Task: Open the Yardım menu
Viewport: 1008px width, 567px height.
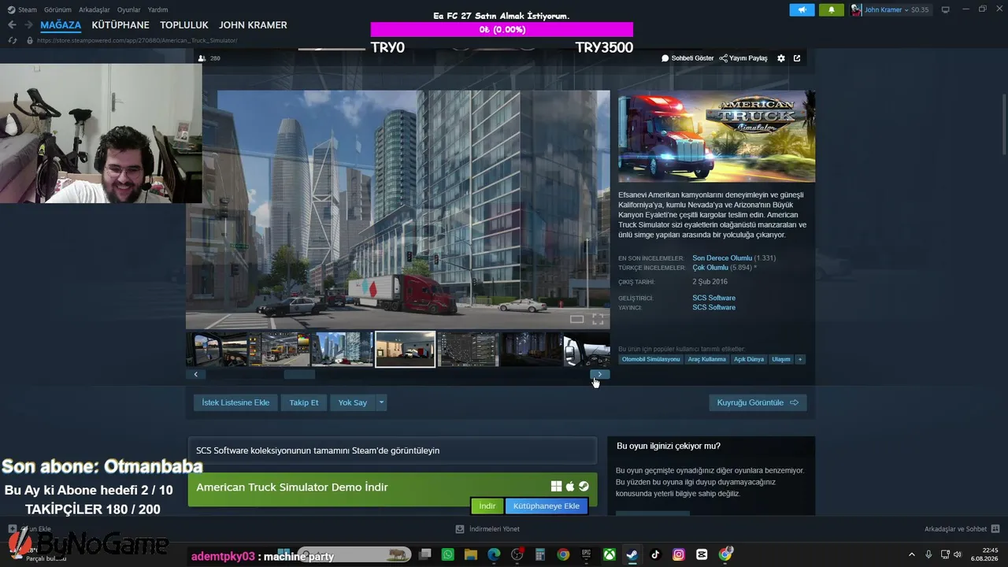Action: 158,9
